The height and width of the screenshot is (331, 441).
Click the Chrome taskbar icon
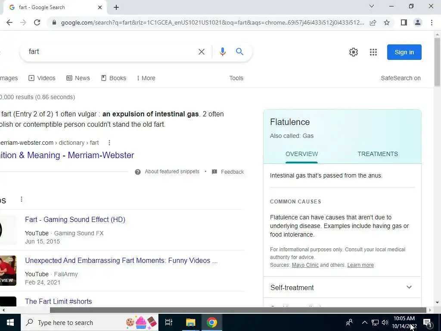[212, 322]
